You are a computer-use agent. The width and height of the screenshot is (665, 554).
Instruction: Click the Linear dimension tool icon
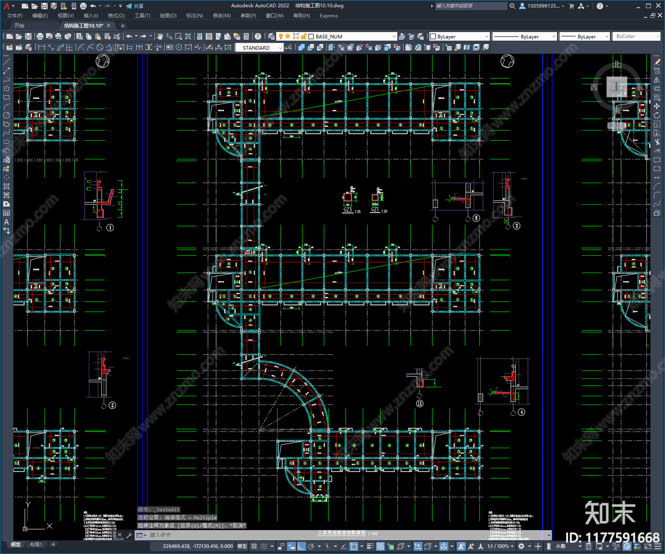[x=42, y=47]
